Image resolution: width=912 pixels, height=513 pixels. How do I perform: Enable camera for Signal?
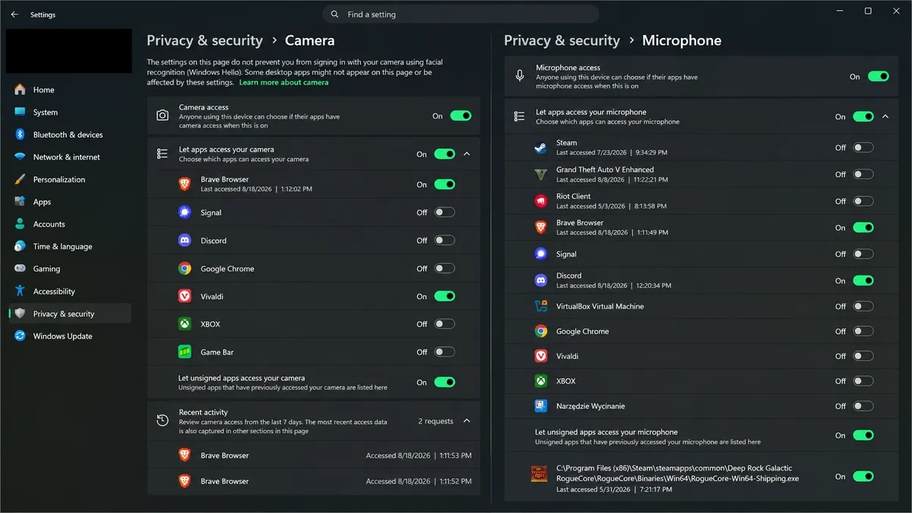(x=445, y=213)
